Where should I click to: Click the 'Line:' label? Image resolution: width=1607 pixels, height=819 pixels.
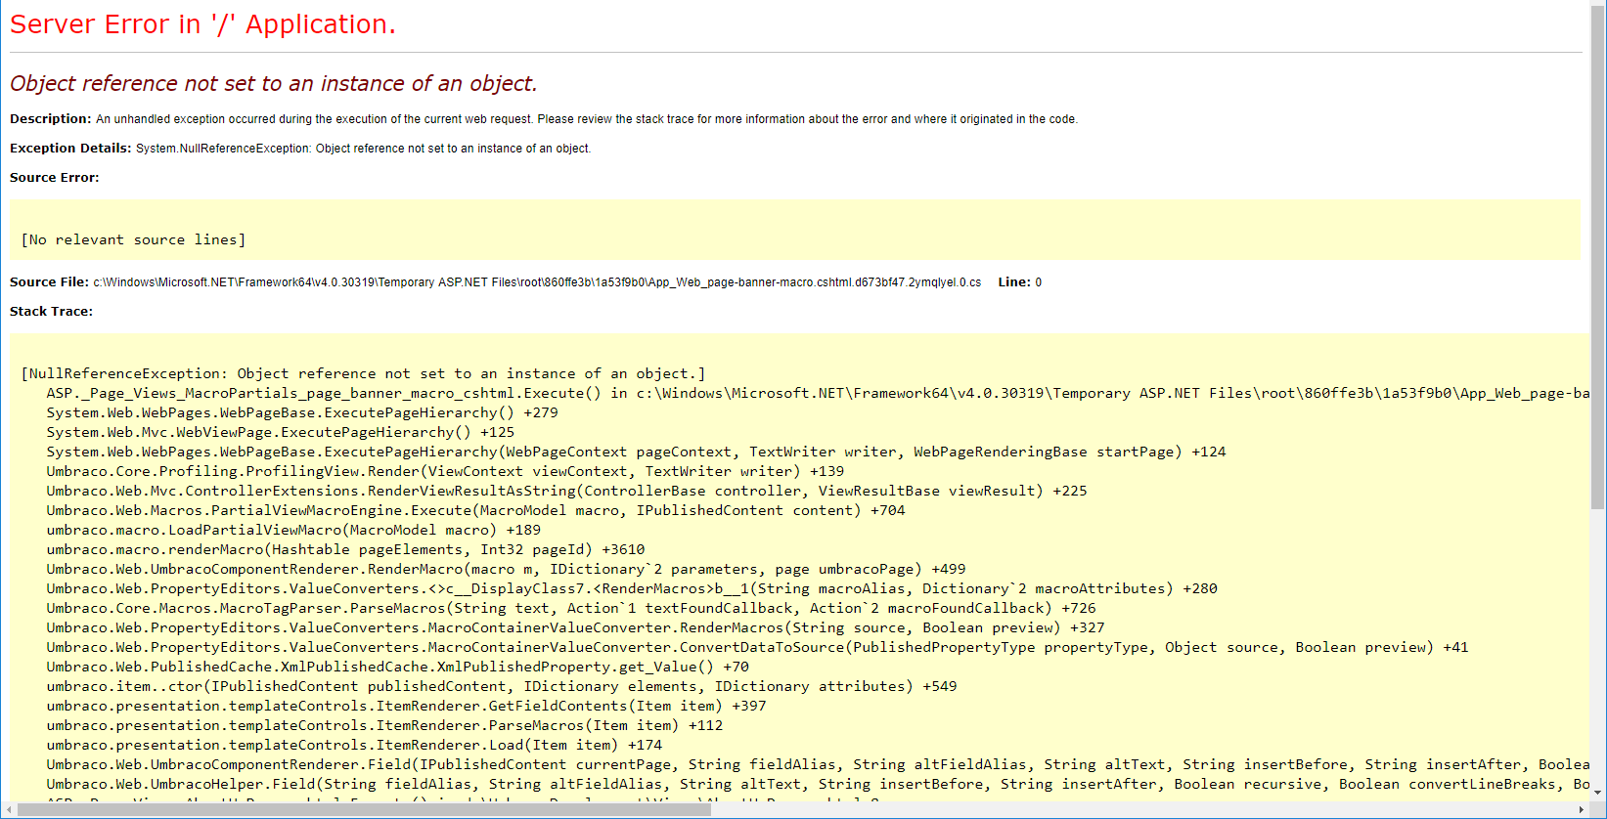[x=1014, y=282]
